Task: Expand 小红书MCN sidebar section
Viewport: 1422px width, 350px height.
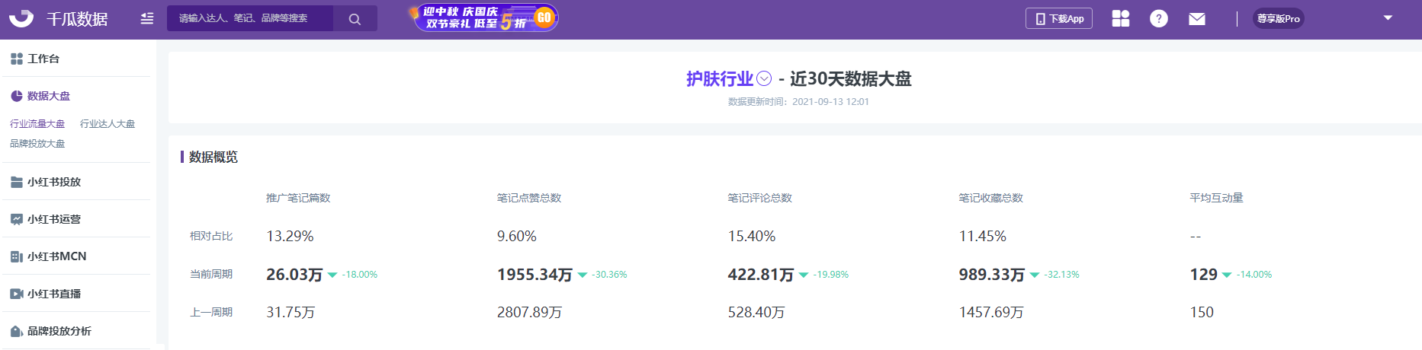Action: click(x=56, y=256)
